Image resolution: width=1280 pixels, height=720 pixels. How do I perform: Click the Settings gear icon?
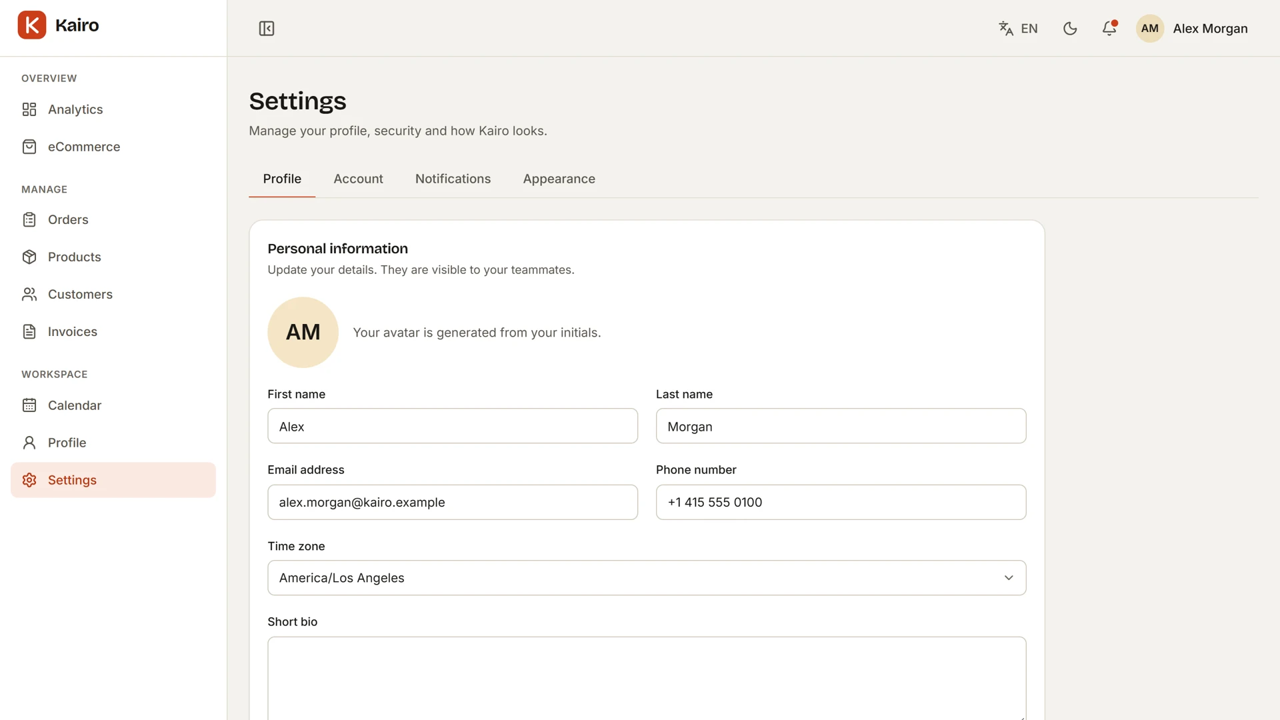29,480
